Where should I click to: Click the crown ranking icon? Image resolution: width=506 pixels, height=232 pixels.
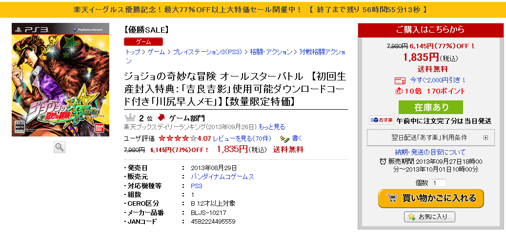pos(130,117)
